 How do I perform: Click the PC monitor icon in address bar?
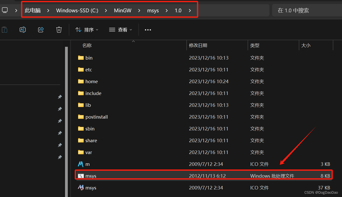pyautogui.click(x=5, y=10)
